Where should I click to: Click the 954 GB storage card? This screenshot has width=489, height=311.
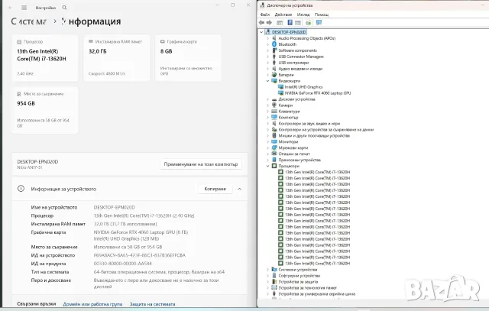coord(45,110)
